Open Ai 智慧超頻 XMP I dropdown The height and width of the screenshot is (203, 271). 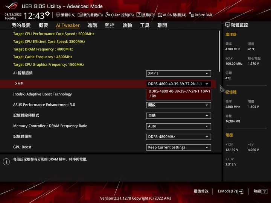click(x=178, y=73)
